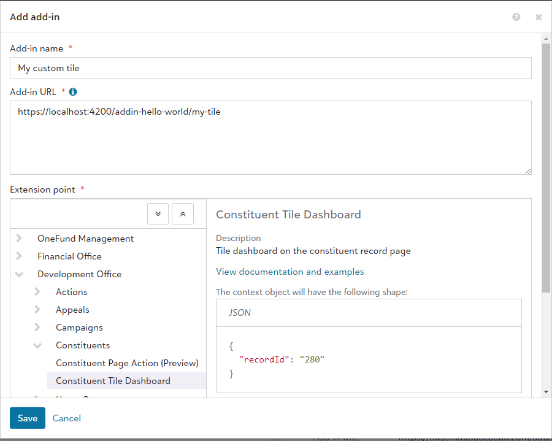Expand the Financial Office node
Viewport: 552px width, 441px height.
click(19, 256)
